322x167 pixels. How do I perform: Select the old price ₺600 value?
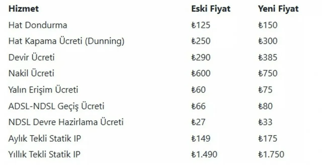coord(201,73)
